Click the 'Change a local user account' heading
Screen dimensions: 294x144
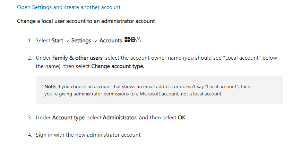(x=86, y=21)
